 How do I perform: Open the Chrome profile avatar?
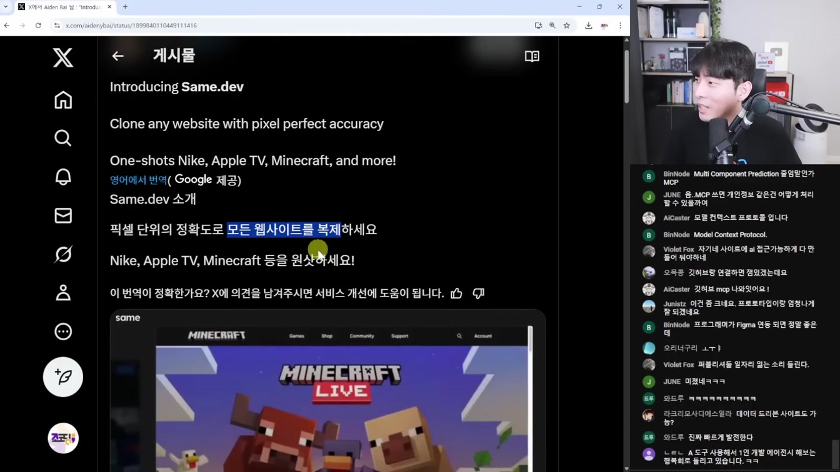tap(604, 26)
